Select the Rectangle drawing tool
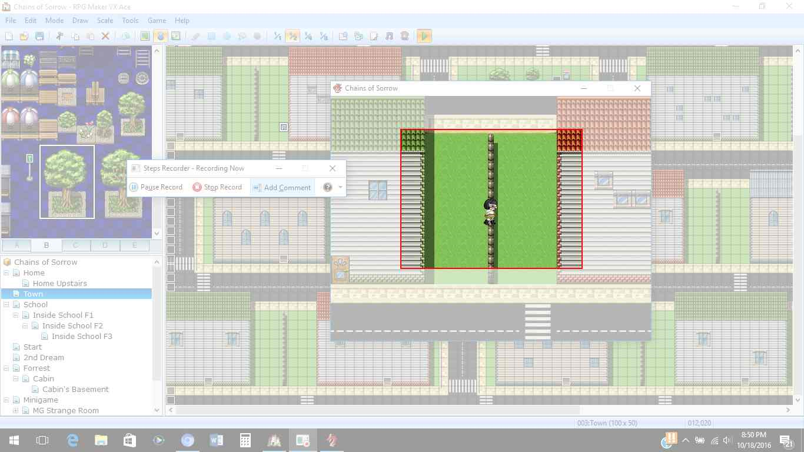Image resolution: width=804 pixels, height=452 pixels. (x=211, y=36)
